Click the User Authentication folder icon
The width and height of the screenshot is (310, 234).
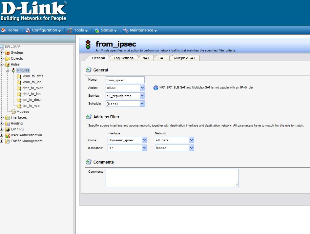(8, 135)
